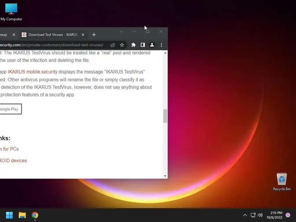Click the Google Play button
296x222 pixels.
point(10,109)
